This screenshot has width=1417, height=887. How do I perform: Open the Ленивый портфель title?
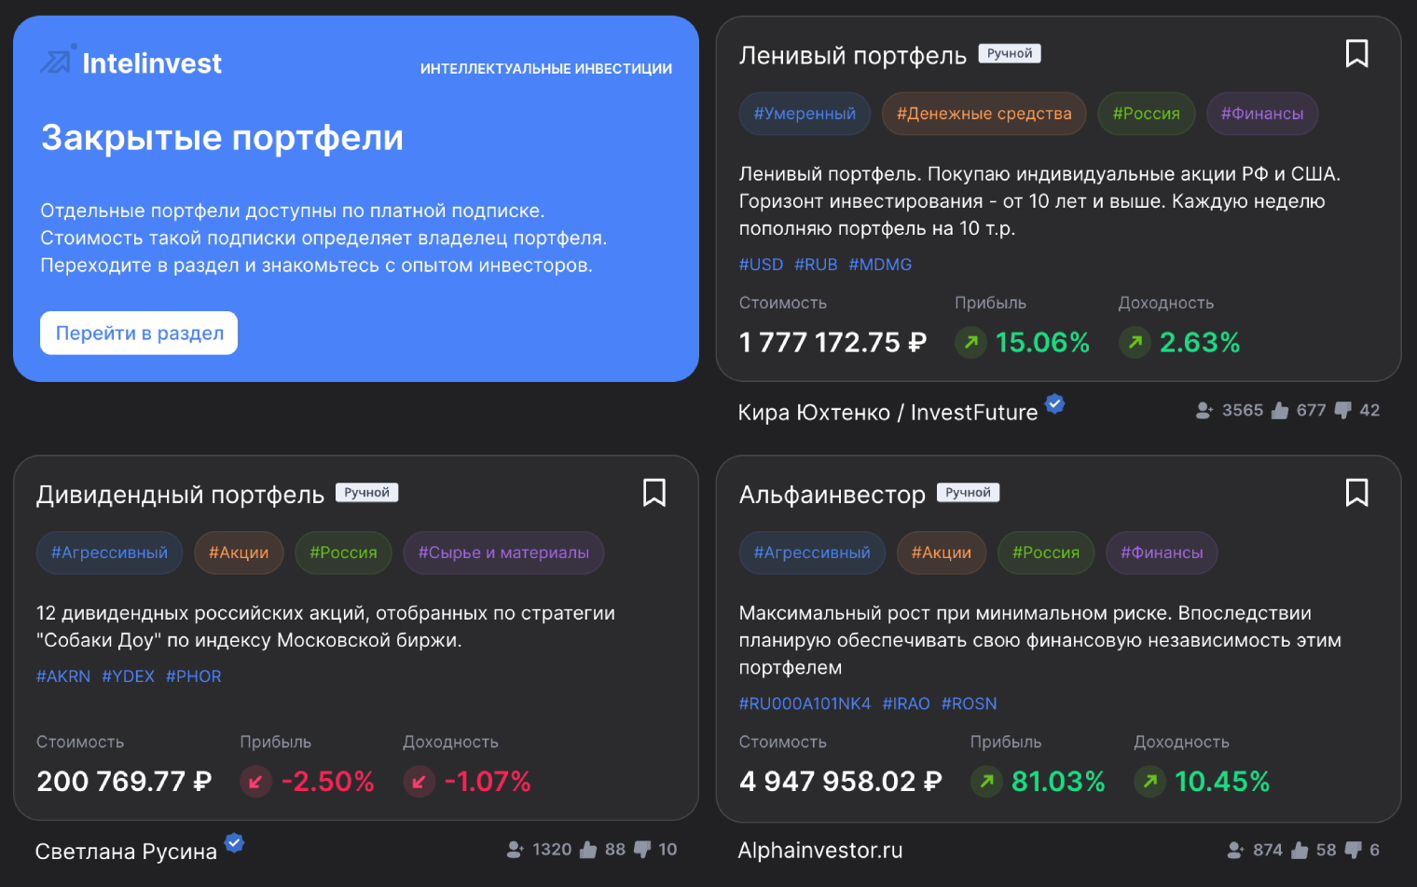[x=852, y=56]
